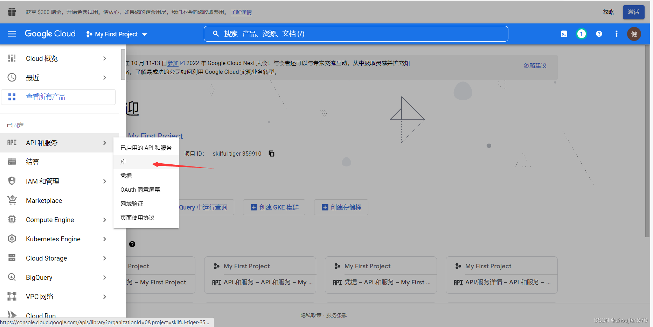Open the three-dot settings menu in header
Screen dimensions: 653x327
click(x=617, y=34)
